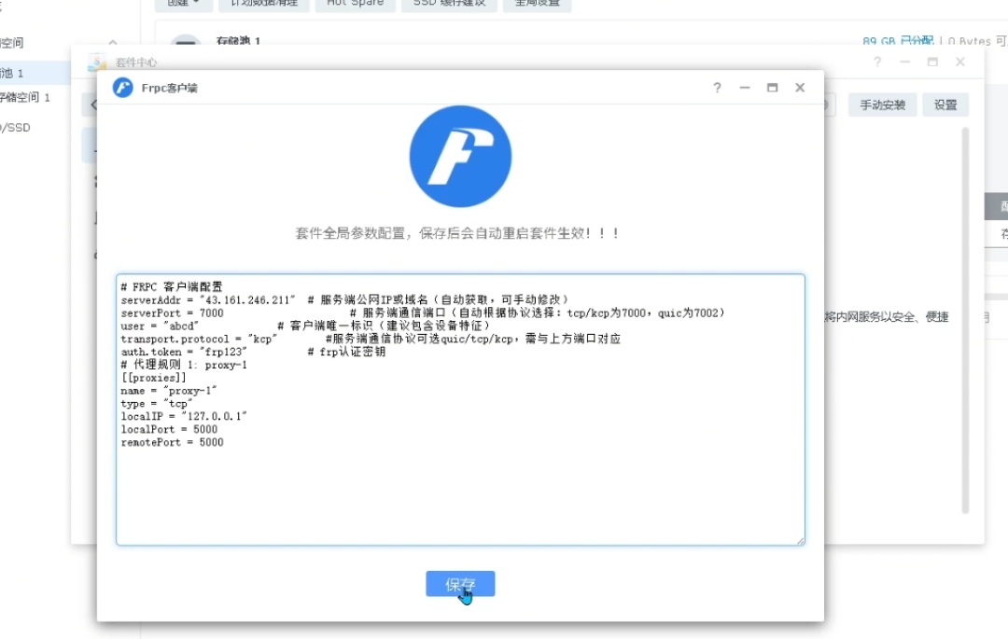Viewport: 1008px width, 639px height.
Task: Click the localPort = 5000 line
Action: (x=169, y=429)
